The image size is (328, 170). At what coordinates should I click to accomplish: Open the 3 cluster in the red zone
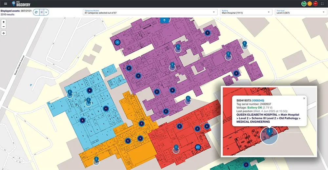[x=179, y=126]
